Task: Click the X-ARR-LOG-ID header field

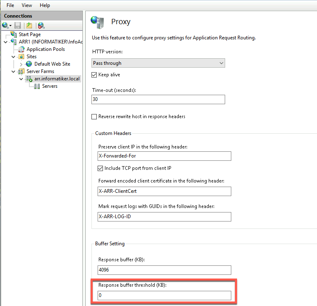Action: (164, 217)
